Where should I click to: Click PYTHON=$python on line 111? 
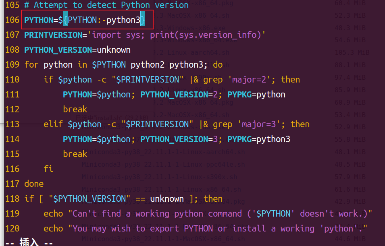(x=97, y=95)
